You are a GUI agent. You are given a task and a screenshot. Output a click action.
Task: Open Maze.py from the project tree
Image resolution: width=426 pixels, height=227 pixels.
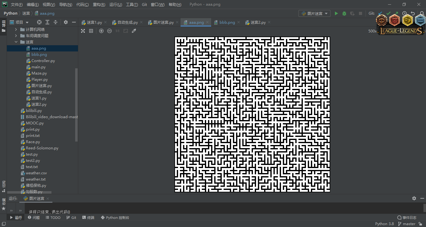click(39, 73)
